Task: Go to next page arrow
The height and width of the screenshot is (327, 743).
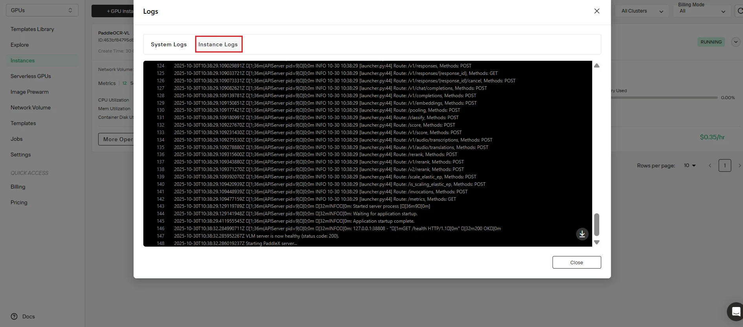Action: (739, 165)
